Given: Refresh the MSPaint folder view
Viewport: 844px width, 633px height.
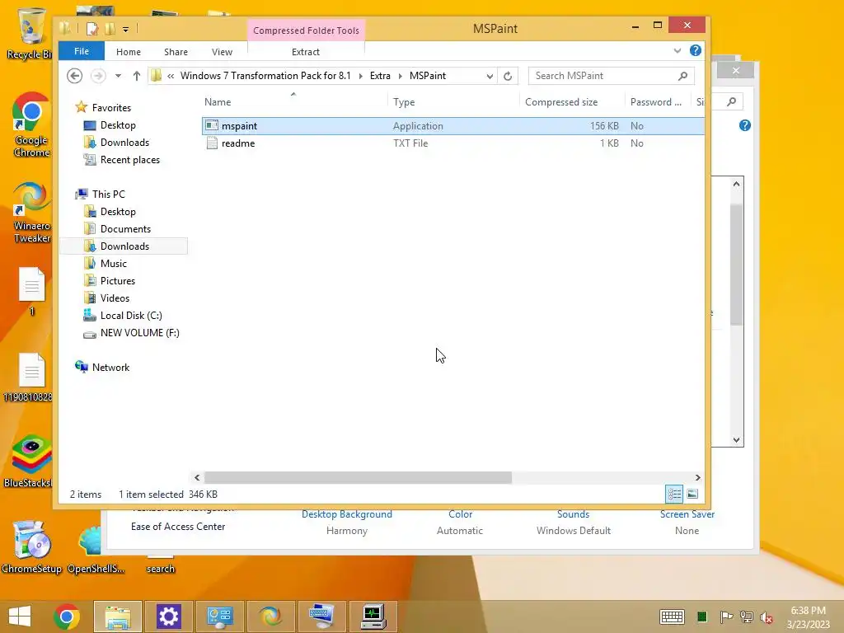Looking at the screenshot, I should (508, 76).
